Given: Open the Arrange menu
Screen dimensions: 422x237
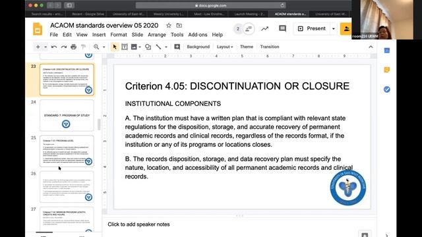Looking at the screenshot, I should 157,35.
